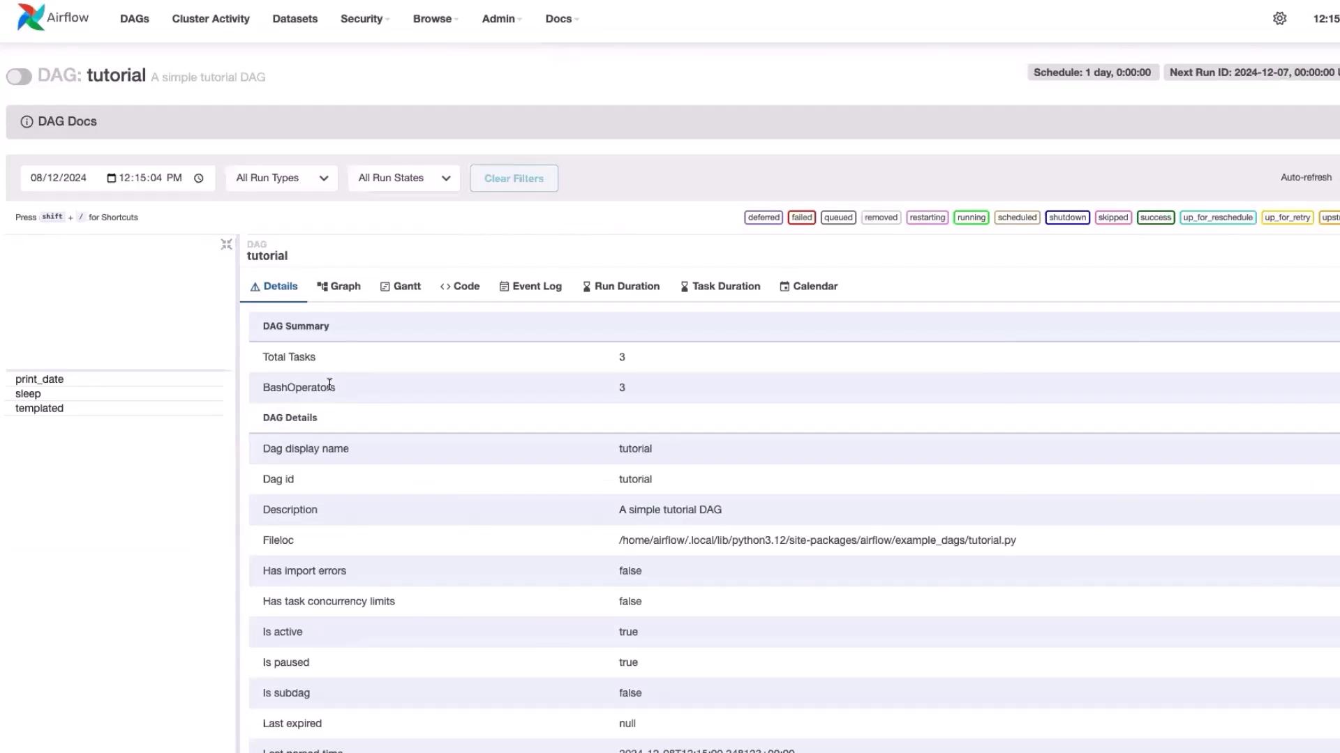Open the Cluster Activity menu item

point(211,19)
